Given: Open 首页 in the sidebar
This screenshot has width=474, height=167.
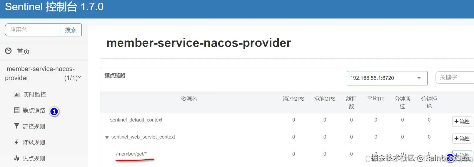Looking at the screenshot, I should (x=23, y=52).
